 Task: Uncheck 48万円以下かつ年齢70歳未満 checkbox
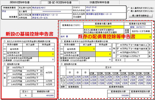coord(118,49)
